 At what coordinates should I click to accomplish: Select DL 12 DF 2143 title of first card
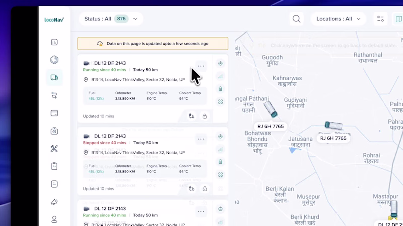[110, 63]
